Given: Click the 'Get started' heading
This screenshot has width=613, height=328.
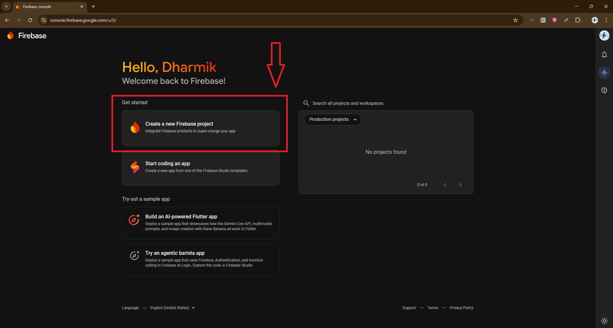Looking at the screenshot, I should coord(135,103).
